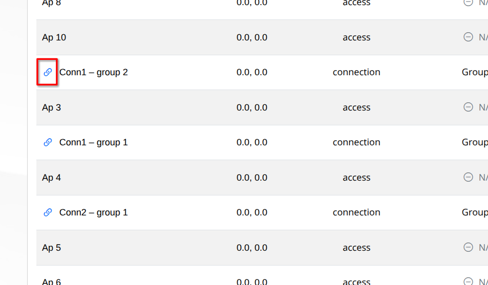
Task: Click the link icon beside Conn1 – group 2
Action: (x=48, y=72)
